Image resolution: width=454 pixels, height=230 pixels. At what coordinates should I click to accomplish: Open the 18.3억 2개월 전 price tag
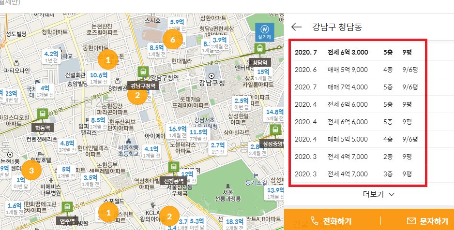(234, 225)
